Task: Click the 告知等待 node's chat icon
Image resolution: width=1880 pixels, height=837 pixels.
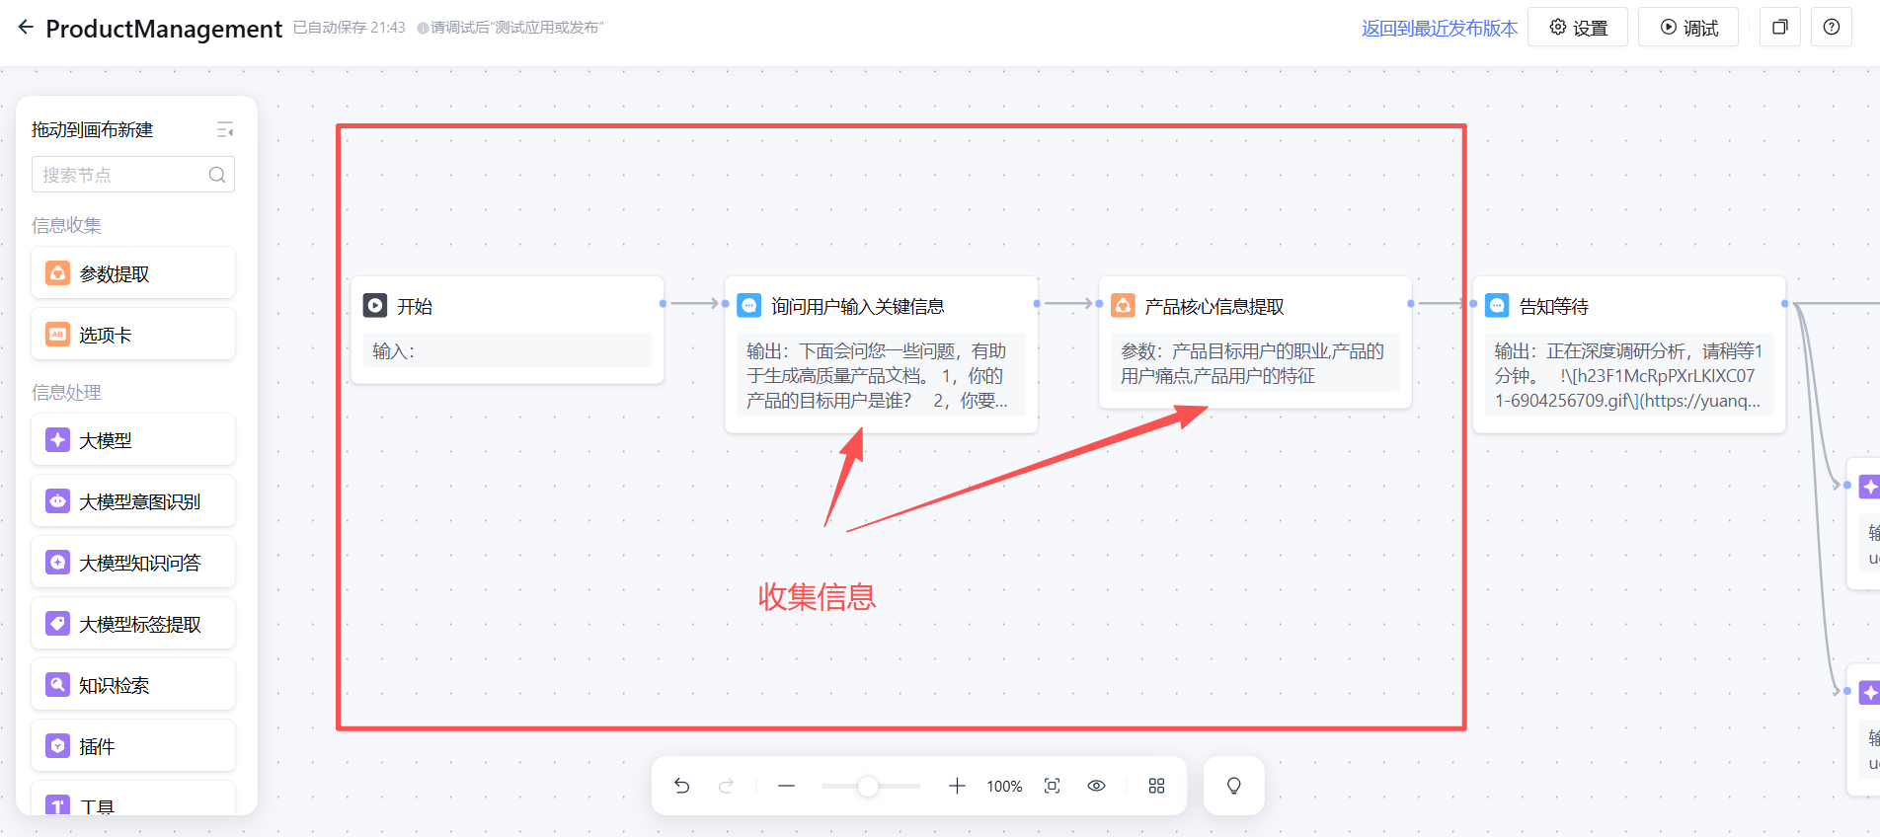Action: [1497, 306]
